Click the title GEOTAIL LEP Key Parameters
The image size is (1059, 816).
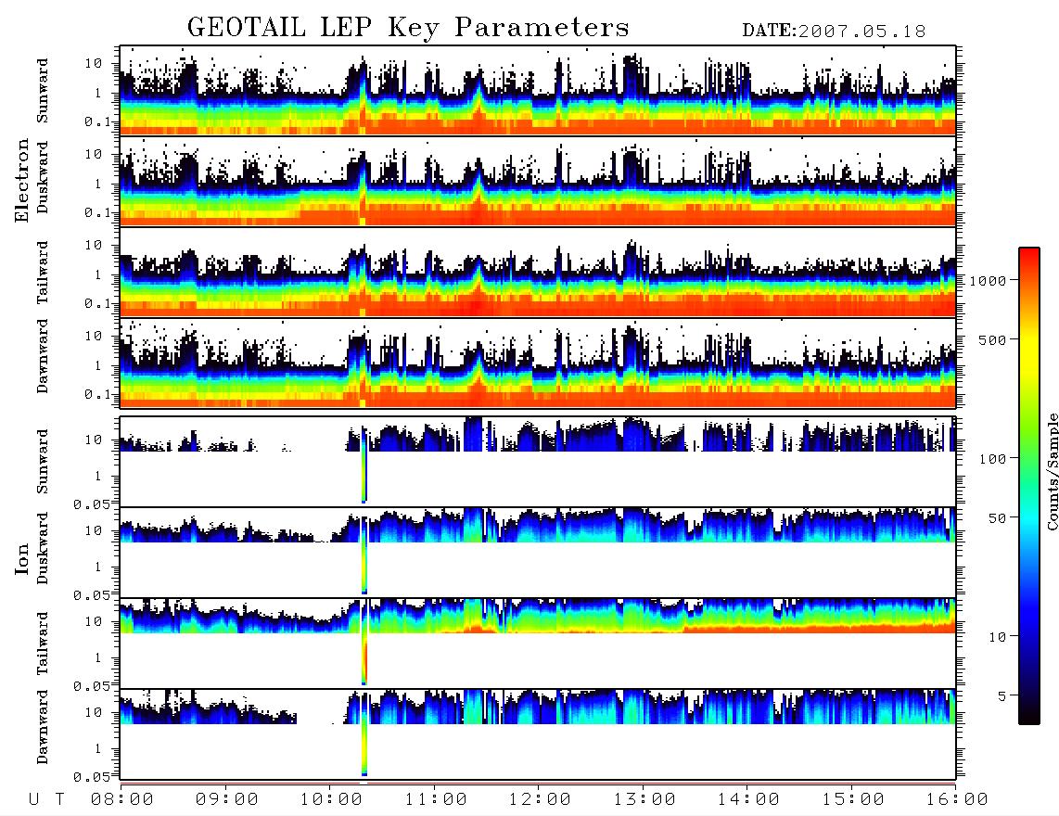click(408, 28)
